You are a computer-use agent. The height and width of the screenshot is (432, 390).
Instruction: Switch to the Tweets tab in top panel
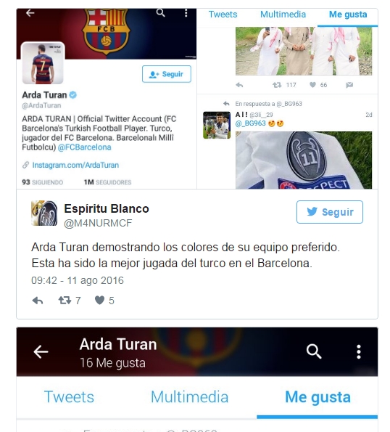[x=223, y=15]
